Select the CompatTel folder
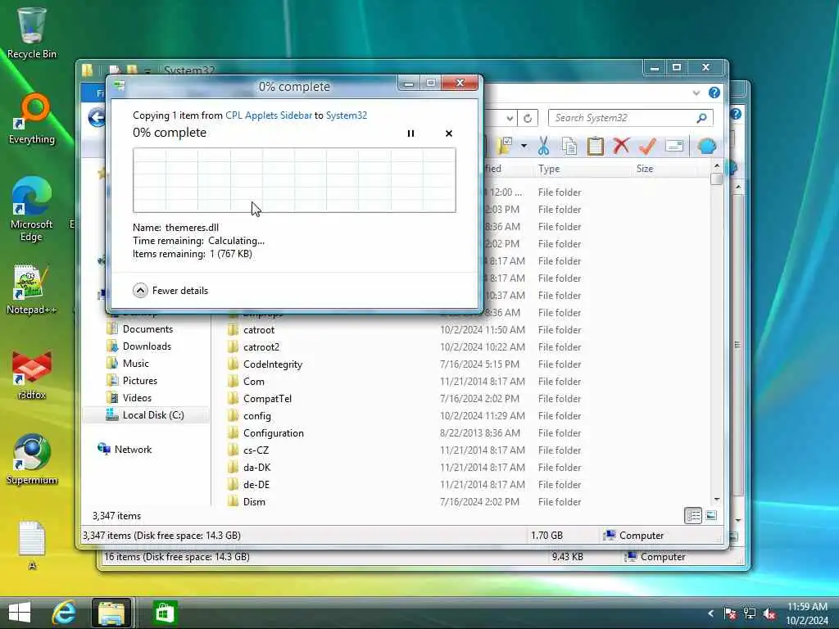 tap(267, 399)
